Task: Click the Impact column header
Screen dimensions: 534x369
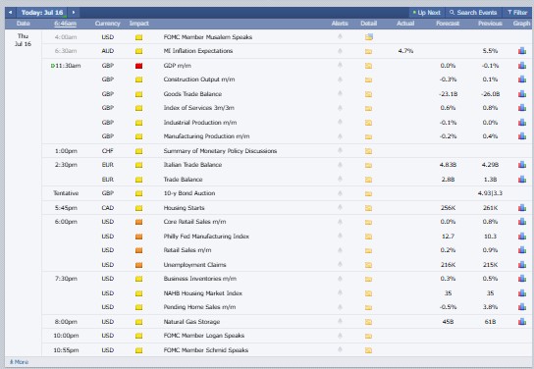Action: point(139,24)
